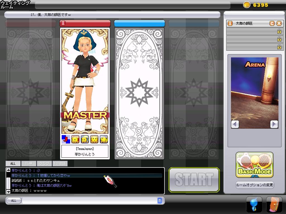Open the ALL chat channel selector by input

14,201
